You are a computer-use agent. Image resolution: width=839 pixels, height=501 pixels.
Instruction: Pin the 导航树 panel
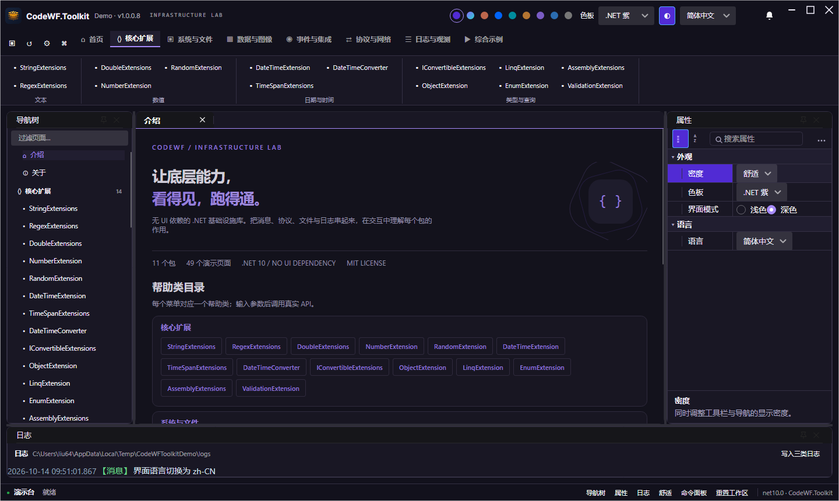pos(104,119)
